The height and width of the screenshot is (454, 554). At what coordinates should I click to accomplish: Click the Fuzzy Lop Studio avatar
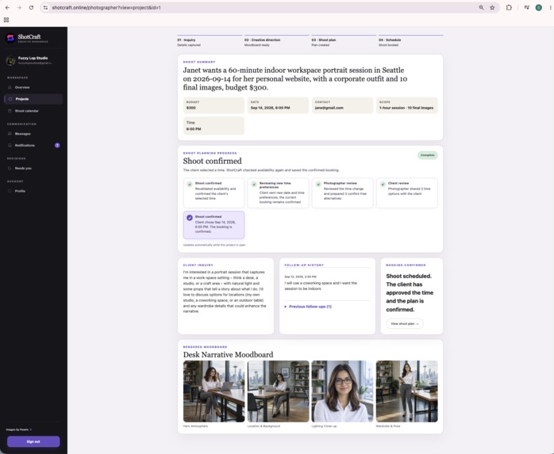10,60
